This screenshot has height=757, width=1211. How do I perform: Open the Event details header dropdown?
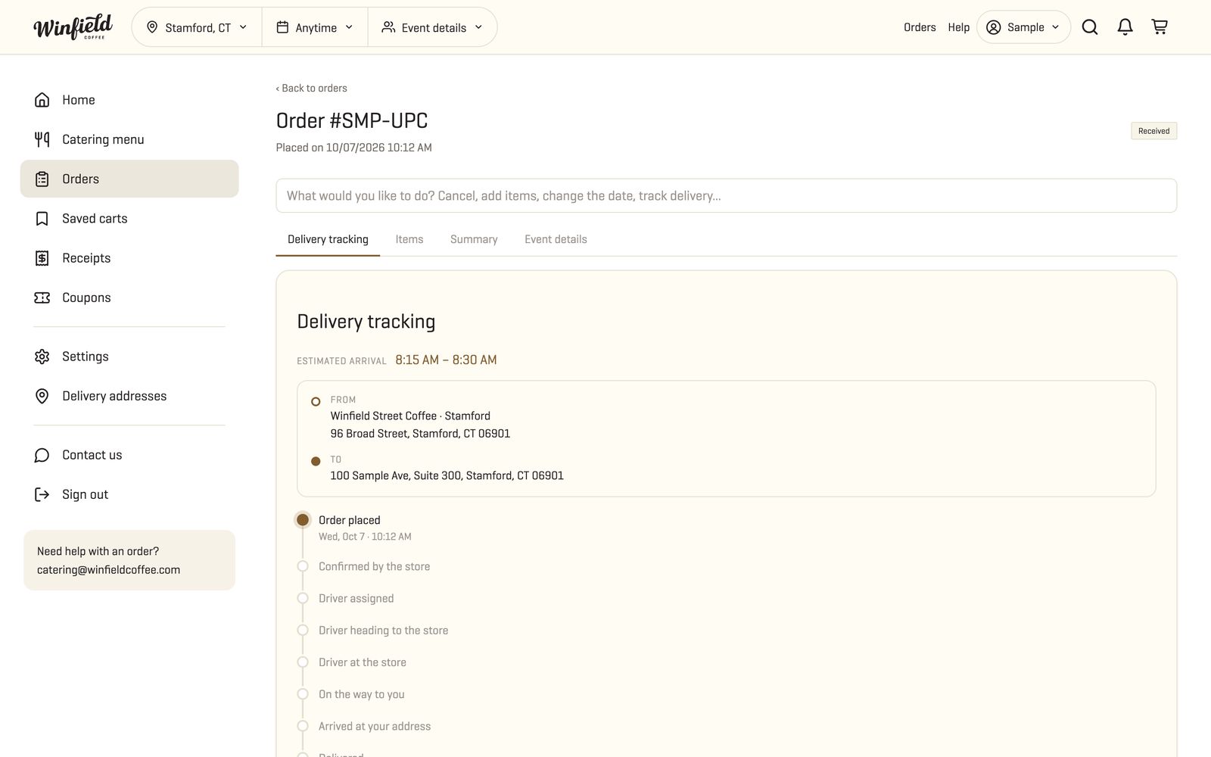tap(432, 27)
